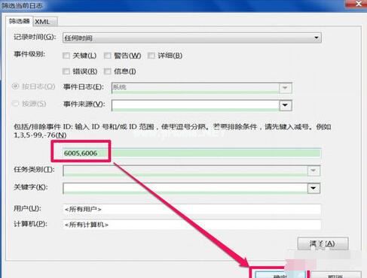This screenshot has height=278, width=367.
Task: Enable the 警告(W) event level
Action: [108, 56]
